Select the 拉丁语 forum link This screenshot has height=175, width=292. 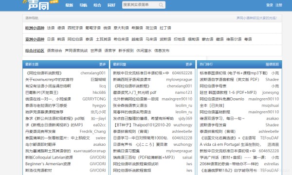pos(165,28)
